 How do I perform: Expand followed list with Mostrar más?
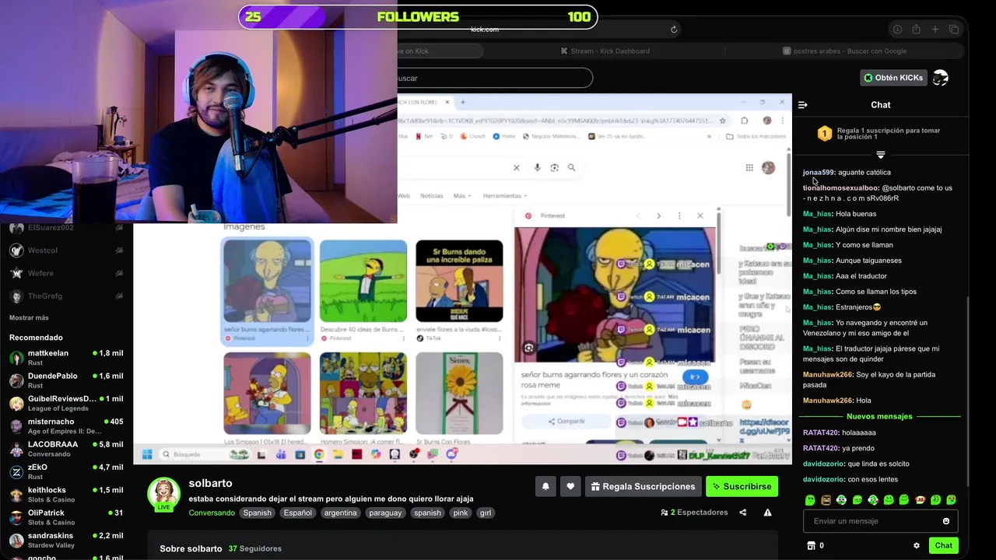[x=29, y=317]
